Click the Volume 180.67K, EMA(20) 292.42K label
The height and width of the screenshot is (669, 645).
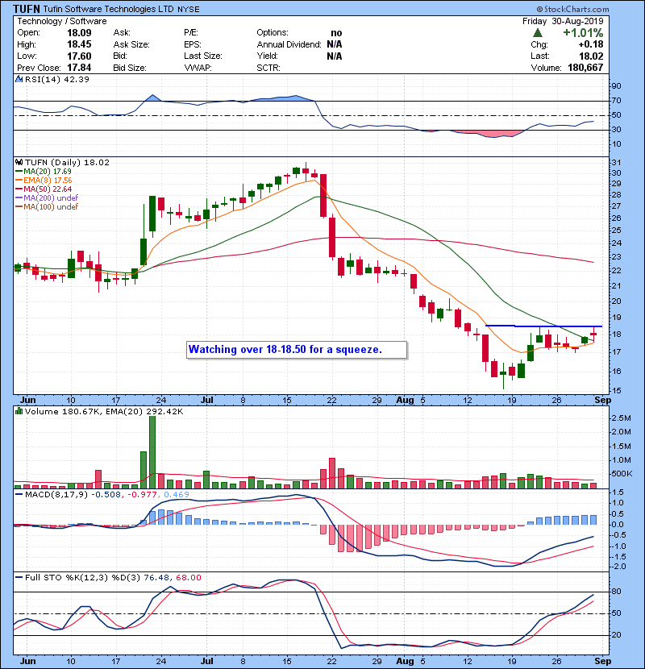coord(104,412)
